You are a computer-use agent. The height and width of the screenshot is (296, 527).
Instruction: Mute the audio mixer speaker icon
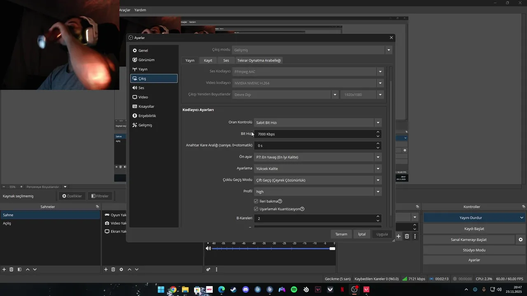(208, 248)
